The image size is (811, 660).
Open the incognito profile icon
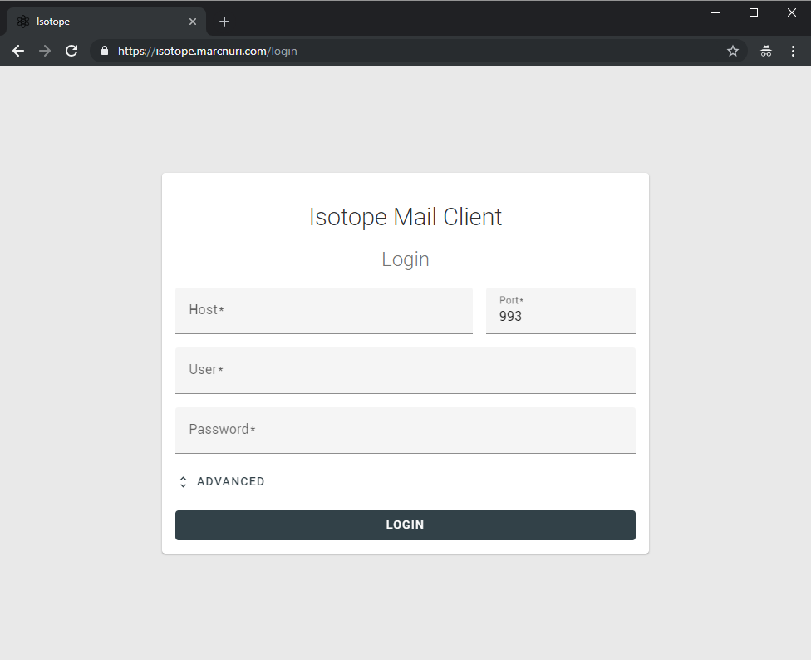(766, 51)
